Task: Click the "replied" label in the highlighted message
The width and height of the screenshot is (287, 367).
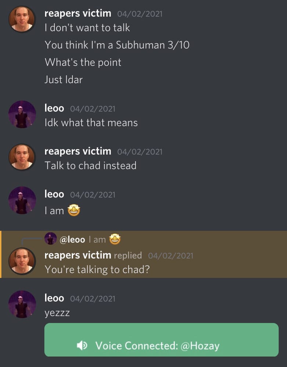Action: [x=128, y=255]
